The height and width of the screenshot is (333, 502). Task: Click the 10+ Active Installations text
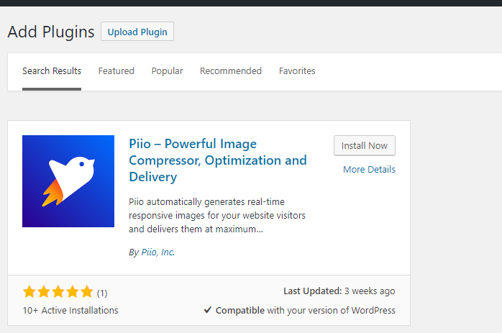pyautogui.click(x=70, y=310)
